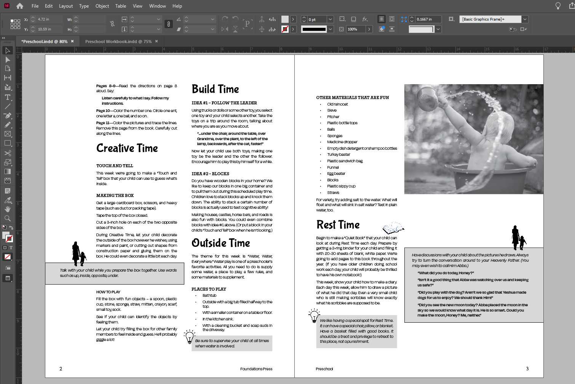575x384 pixels.
Task: Select the Selection tool arrow
Action: coord(7,50)
